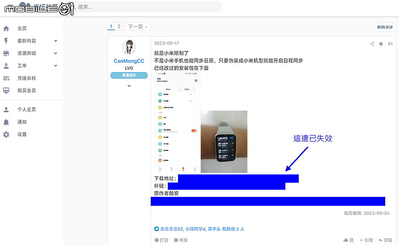The height and width of the screenshot is (248, 399).
Task: Open the smart band photo thumbnail
Action: [224, 142]
